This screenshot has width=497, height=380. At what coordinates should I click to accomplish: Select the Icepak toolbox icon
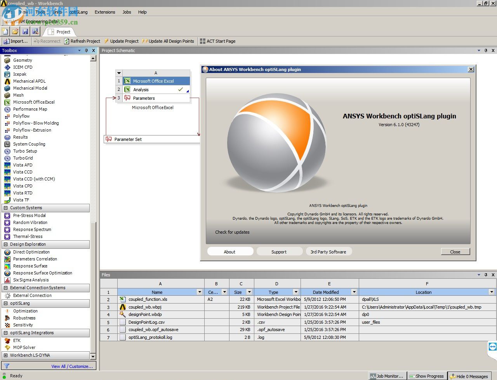point(7,74)
